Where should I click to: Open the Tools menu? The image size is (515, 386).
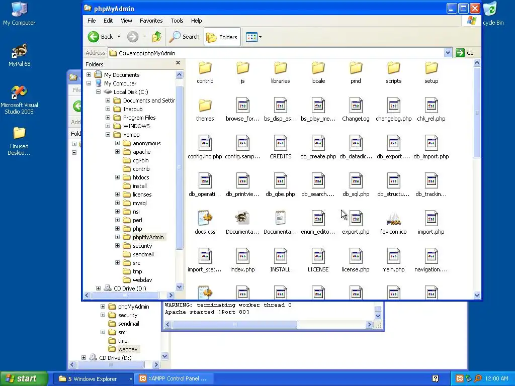pyautogui.click(x=177, y=21)
